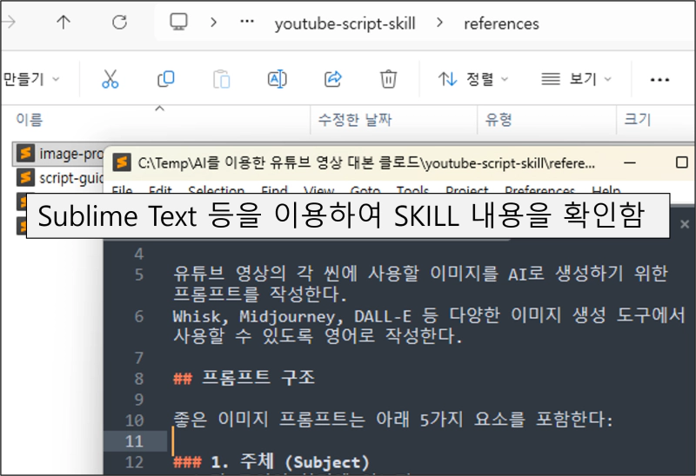Open the 보기 view dropdown

[576, 79]
